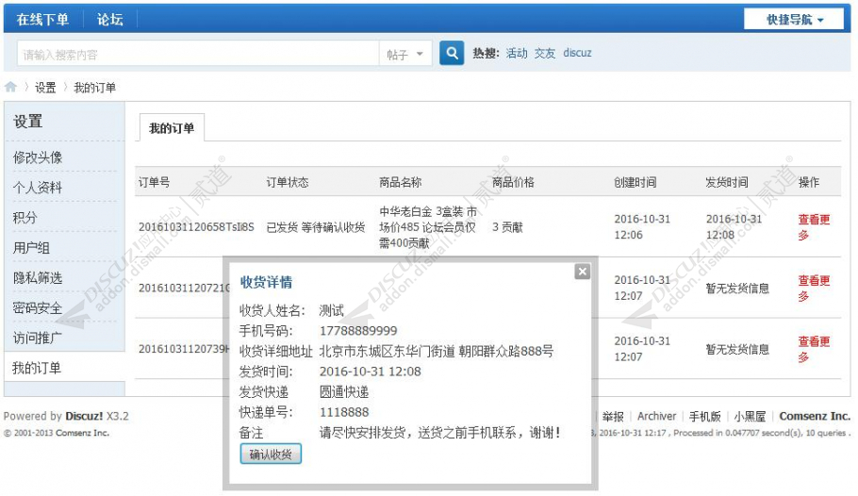Click courier name 圆通快递 in dialog
858x496 pixels.
[344, 392]
